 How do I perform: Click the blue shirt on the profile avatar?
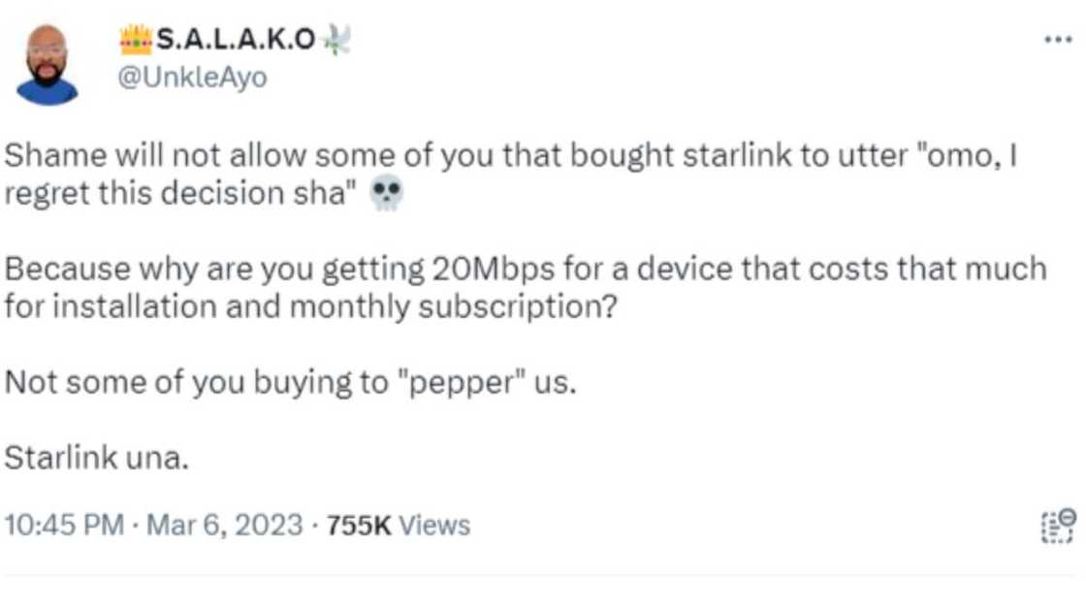pos(46,92)
